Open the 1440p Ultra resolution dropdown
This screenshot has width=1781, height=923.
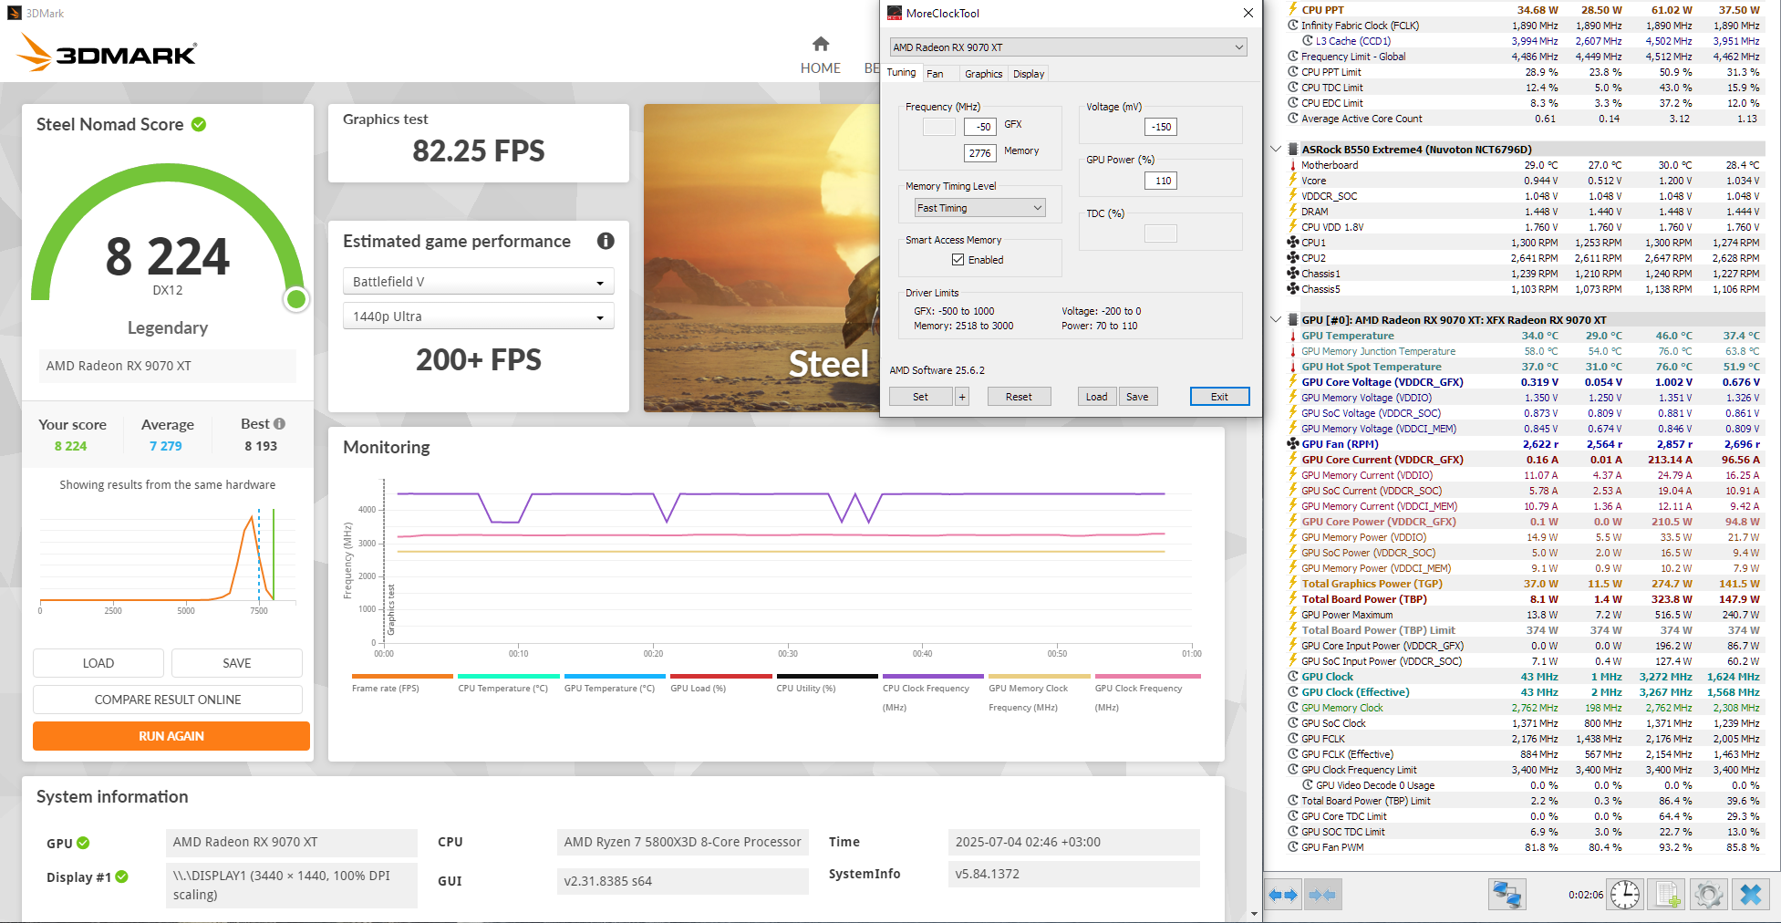tap(479, 316)
